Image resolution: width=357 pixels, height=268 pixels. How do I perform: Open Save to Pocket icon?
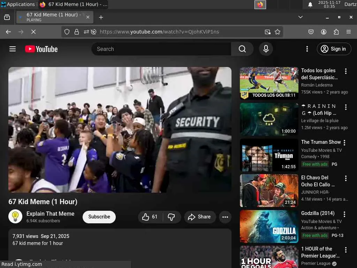pyautogui.click(x=311, y=32)
